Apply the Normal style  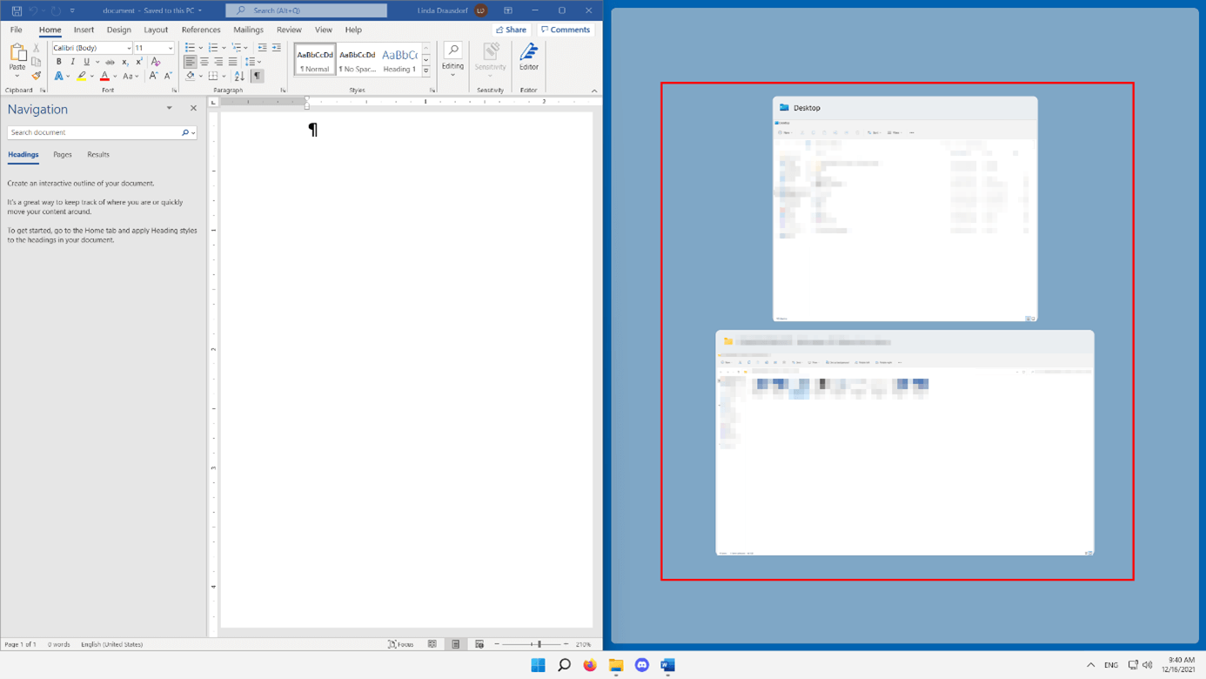coord(315,59)
